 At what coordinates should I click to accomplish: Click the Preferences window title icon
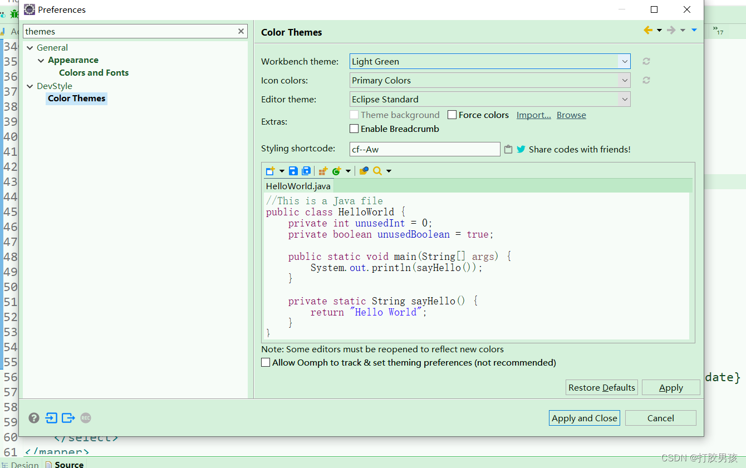pos(30,9)
